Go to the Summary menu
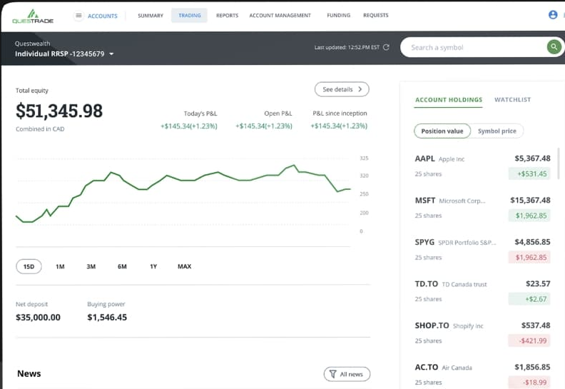 point(151,16)
